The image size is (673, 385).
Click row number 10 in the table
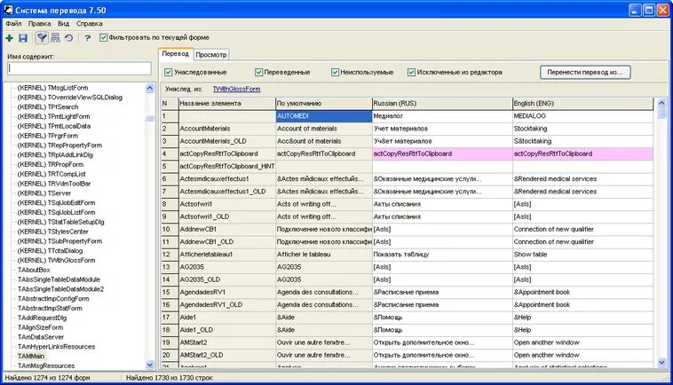click(170, 230)
